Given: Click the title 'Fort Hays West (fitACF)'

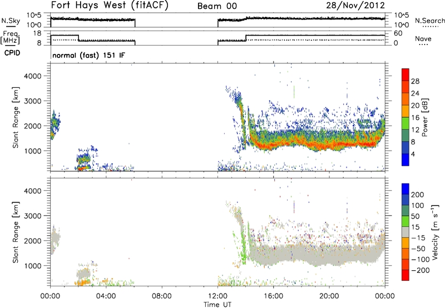Looking at the screenshot, I should pyautogui.click(x=110, y=6).
